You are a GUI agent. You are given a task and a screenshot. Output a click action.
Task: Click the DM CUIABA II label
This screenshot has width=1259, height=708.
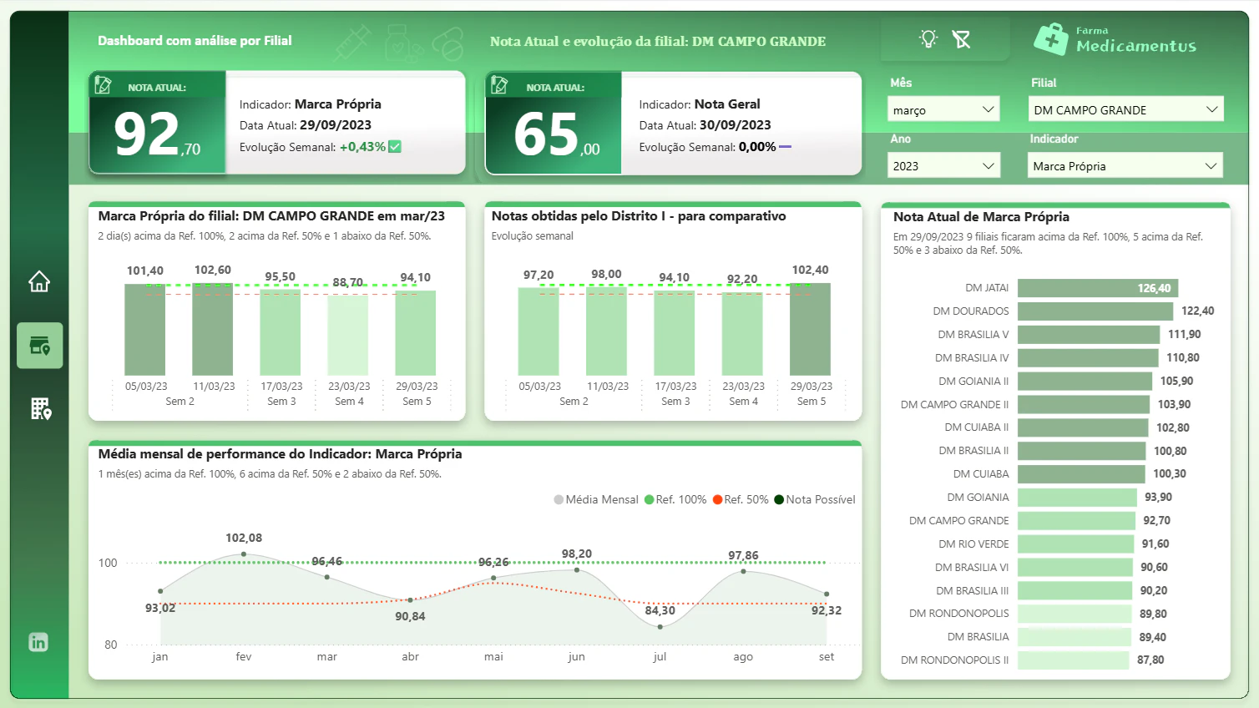977,427
